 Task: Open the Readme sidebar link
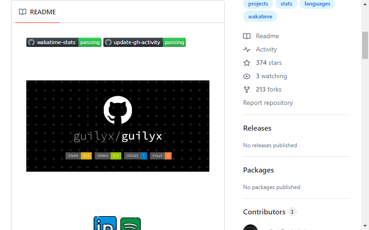pos(268,36)
